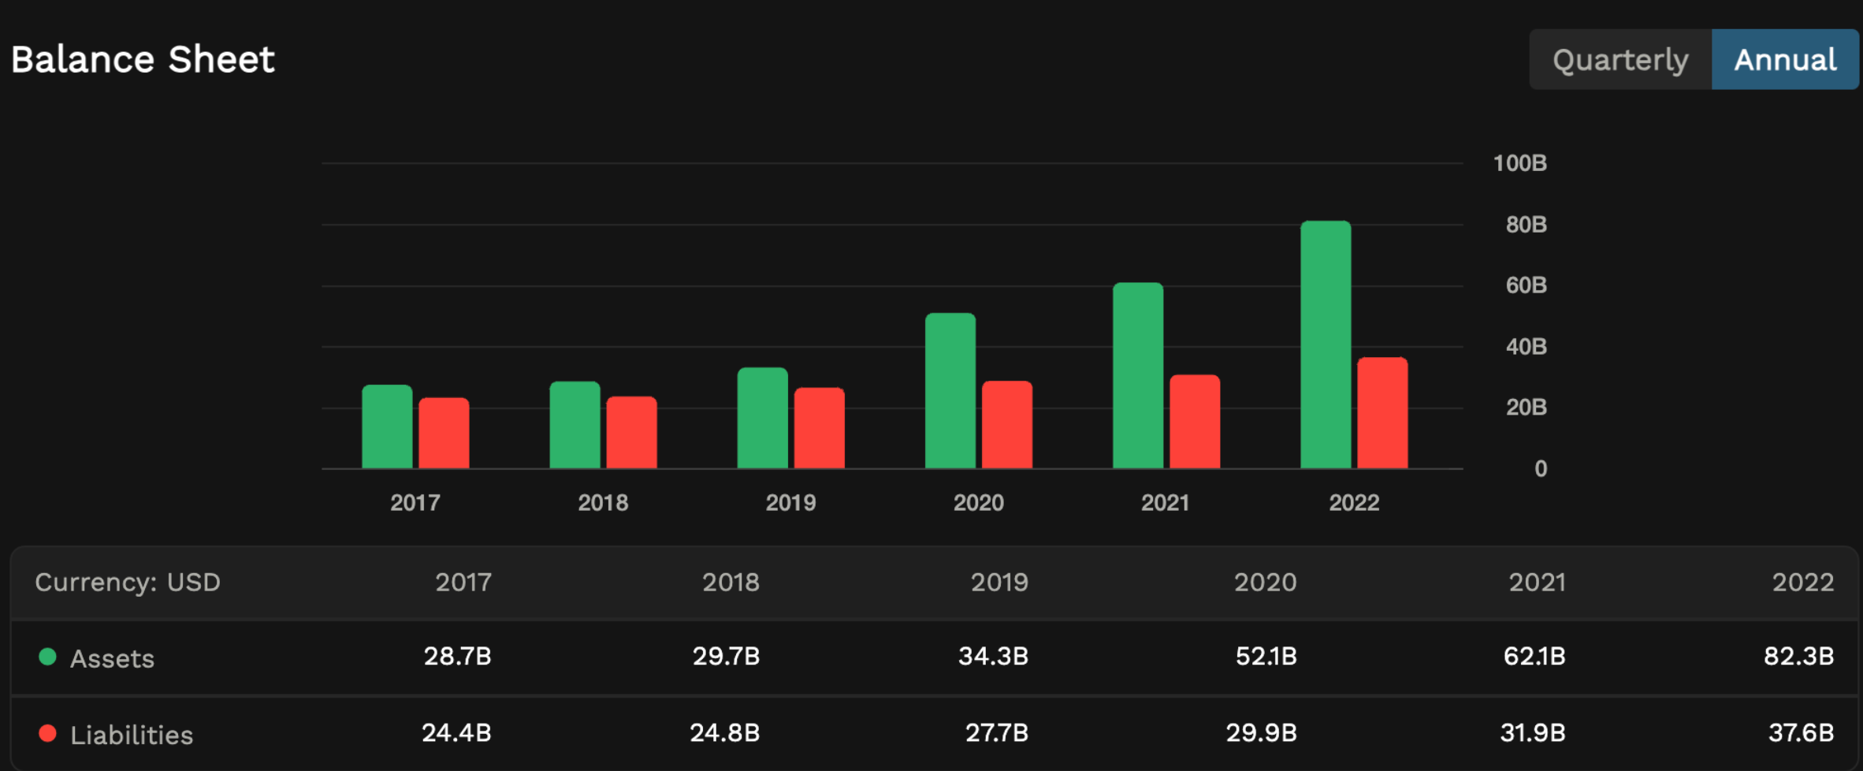Click the 2021 chart axis label
1863x771 pixels.
click(x=1165, y=503)
